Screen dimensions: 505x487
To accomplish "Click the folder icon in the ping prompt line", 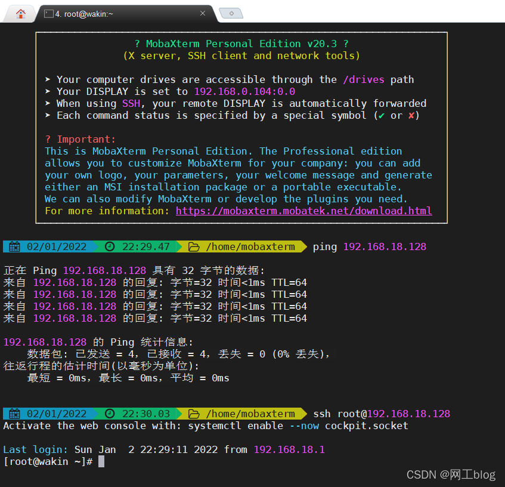I will coord(194,247).
